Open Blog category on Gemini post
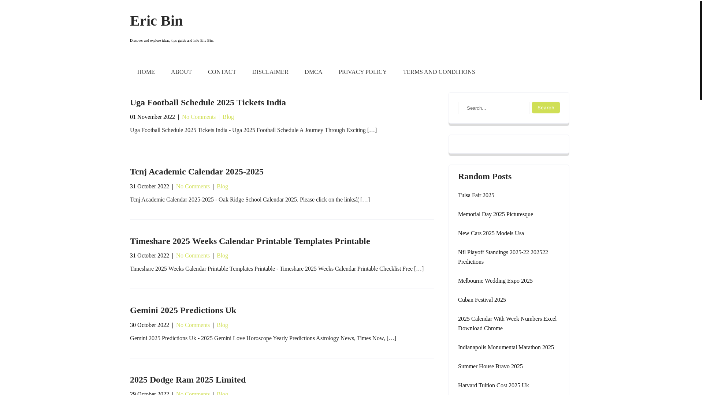Image resolution: width=703 pixels, height=395 pixels. [222, 325]
